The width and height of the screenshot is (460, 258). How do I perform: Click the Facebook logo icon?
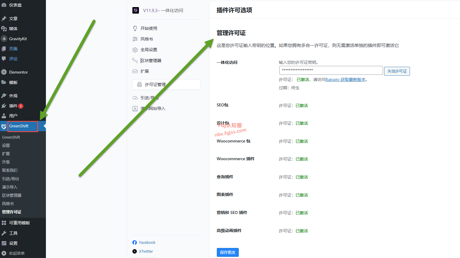click(135, 243)
